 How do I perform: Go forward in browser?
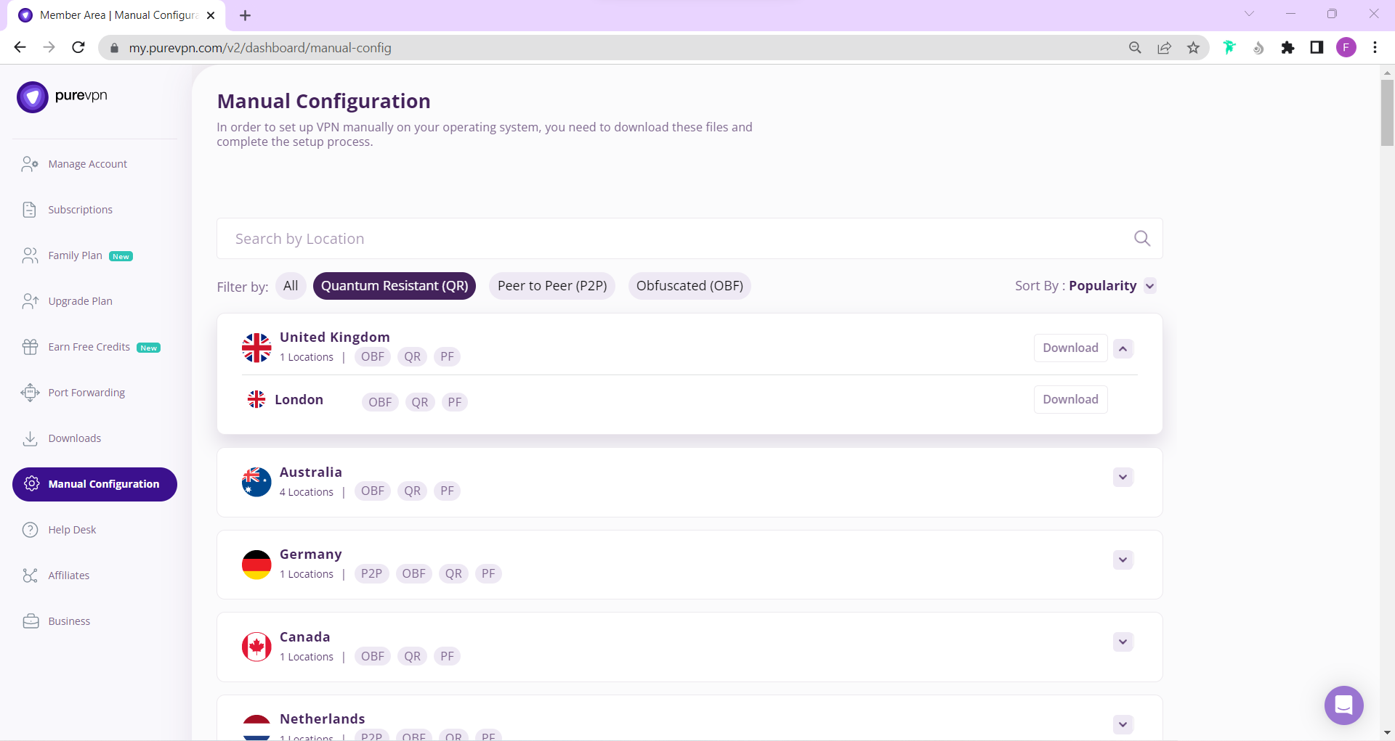coord(49,47)
